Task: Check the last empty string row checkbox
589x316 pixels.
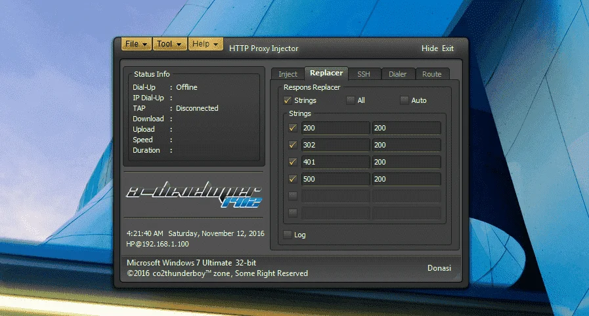Action: tap(293, 213)
